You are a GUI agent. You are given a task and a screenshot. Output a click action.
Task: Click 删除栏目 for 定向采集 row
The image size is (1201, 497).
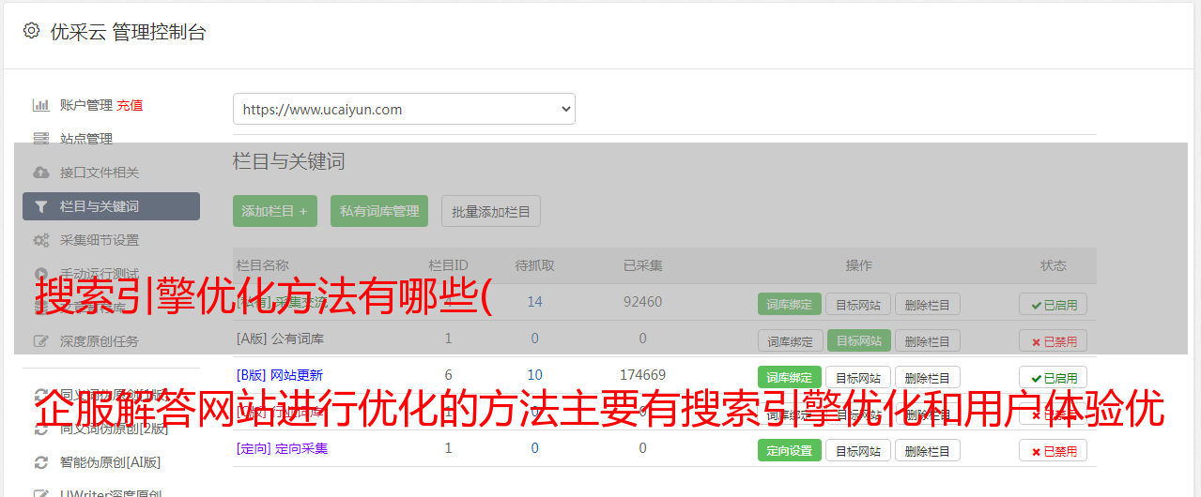click(x=928, y=450)
